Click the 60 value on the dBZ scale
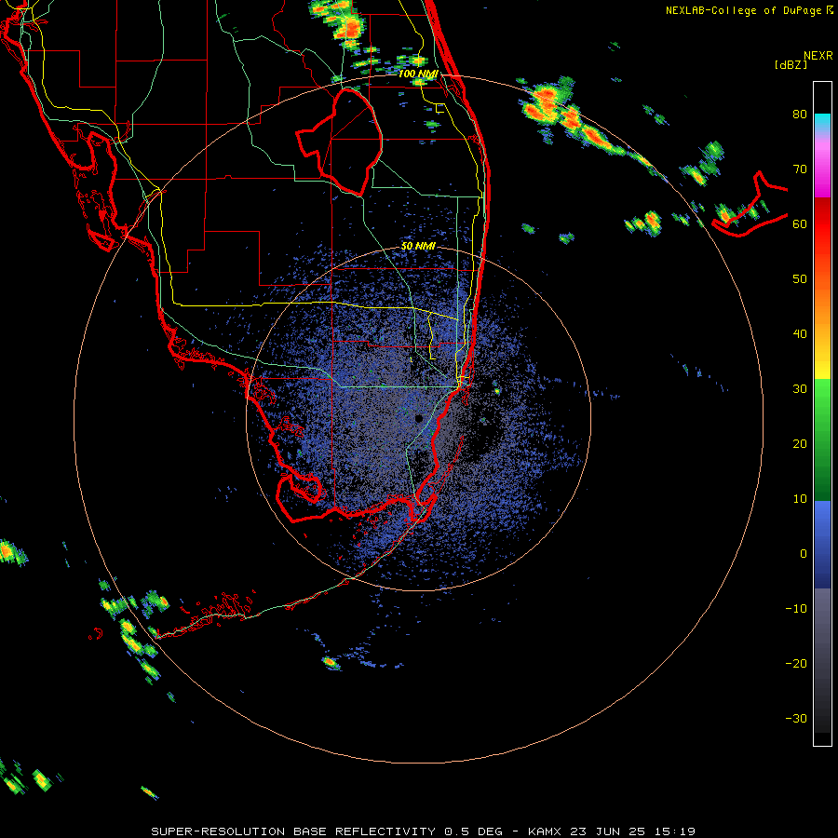The width and height of the screenshot is (838, 838). tap(800, 223)
